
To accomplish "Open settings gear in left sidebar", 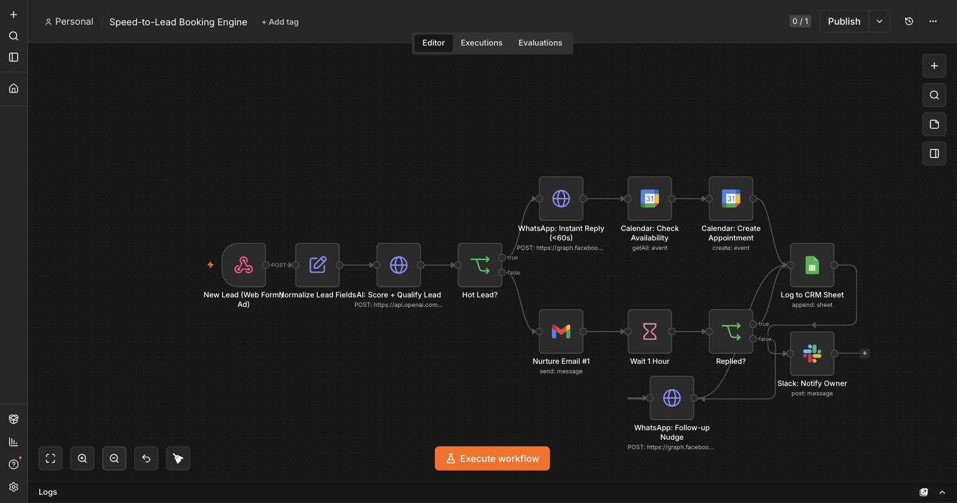I will 13,487.
